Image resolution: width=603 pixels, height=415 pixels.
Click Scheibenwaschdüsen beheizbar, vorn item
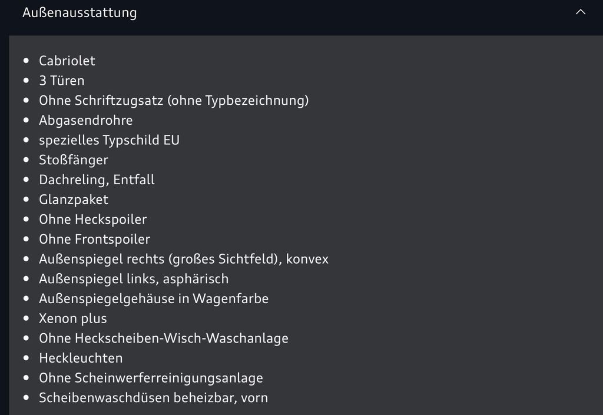(x=154, y=398)
